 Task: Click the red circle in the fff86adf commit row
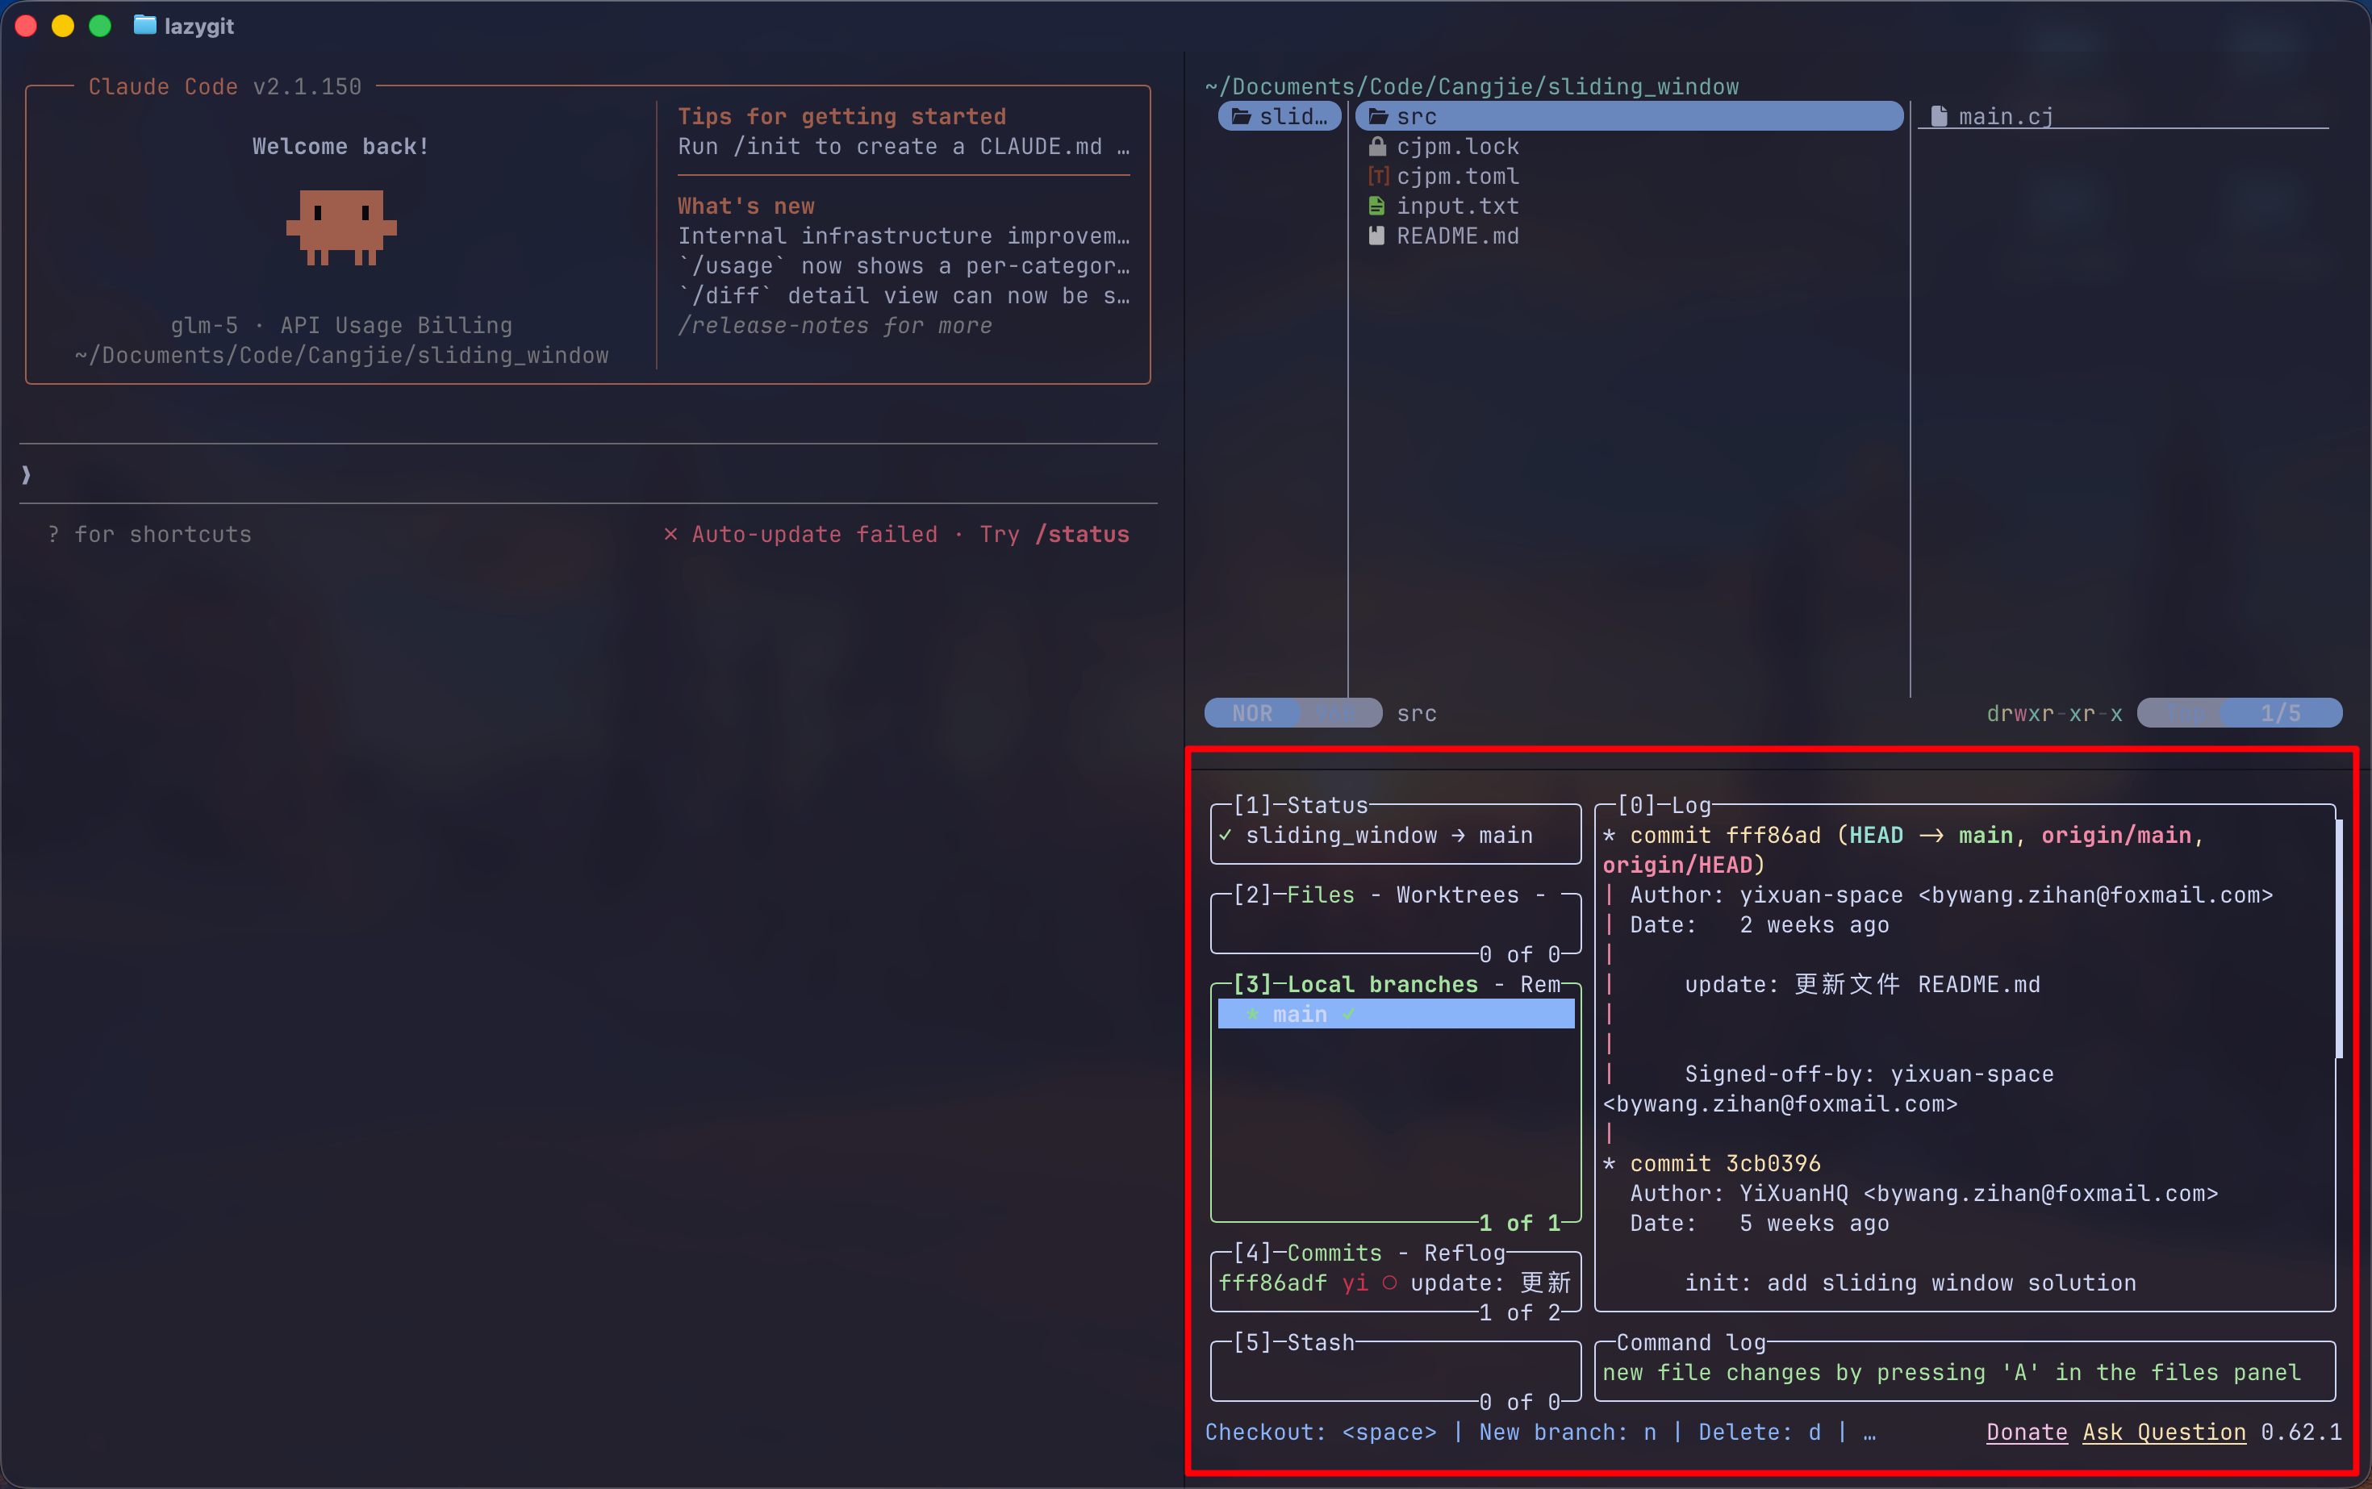tap(1389, 1283)
